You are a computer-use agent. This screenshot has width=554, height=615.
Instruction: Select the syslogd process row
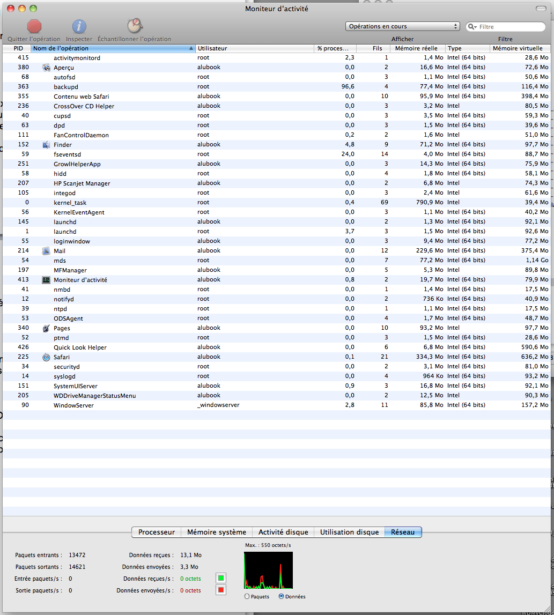(x=277, y=376)
